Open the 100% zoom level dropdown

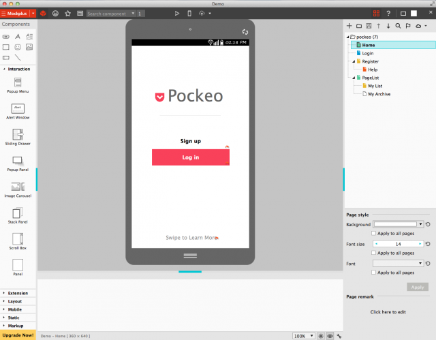click(x=304, y=336)
